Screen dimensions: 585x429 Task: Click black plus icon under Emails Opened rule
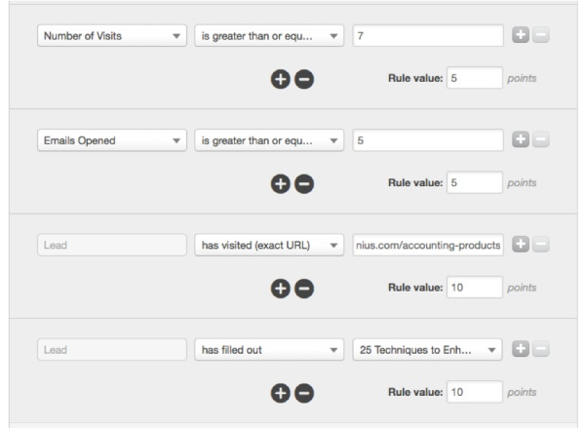tap(281, 184)
